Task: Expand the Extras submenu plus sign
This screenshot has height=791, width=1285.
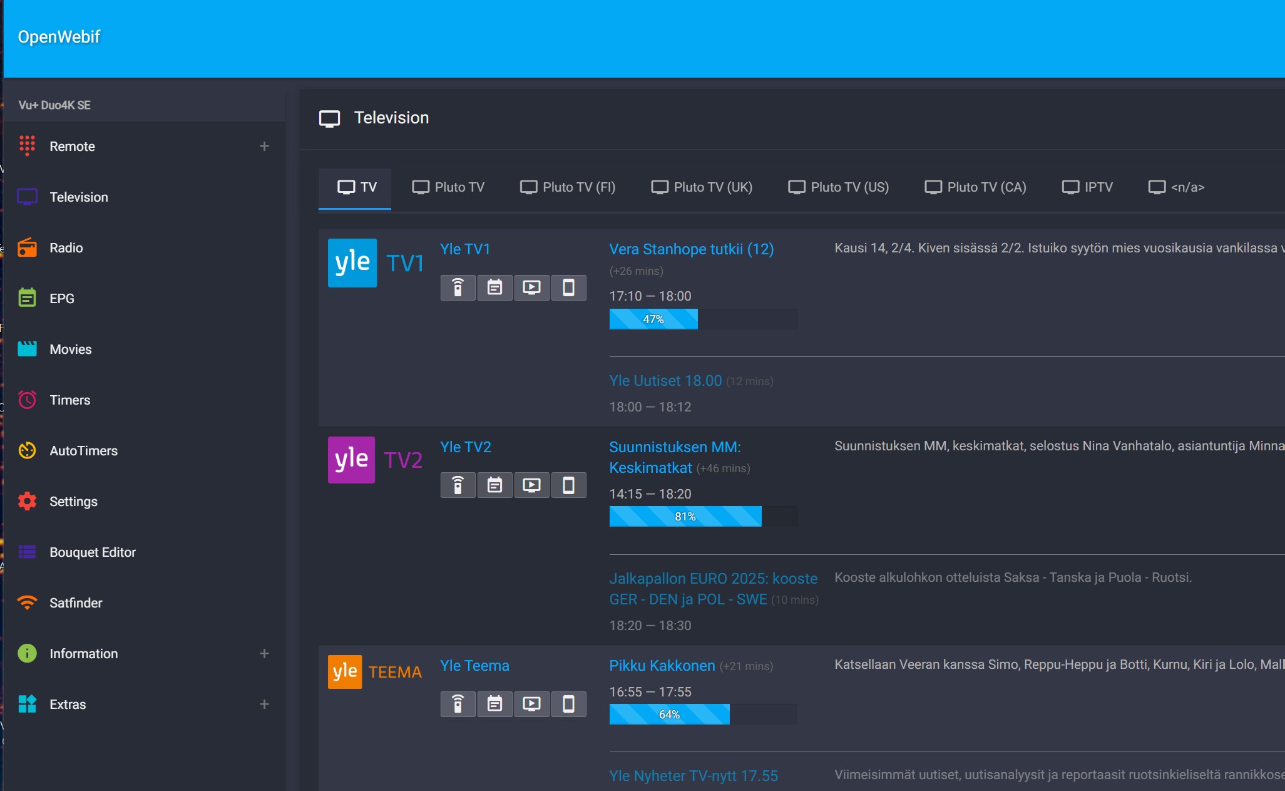Action: (264, 705)
